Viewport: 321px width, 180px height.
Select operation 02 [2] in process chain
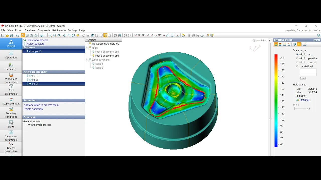(54, 80)
